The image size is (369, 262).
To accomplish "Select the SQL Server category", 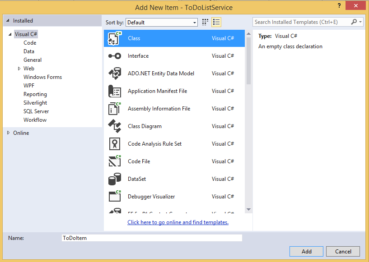I will (x=36, y=111).
